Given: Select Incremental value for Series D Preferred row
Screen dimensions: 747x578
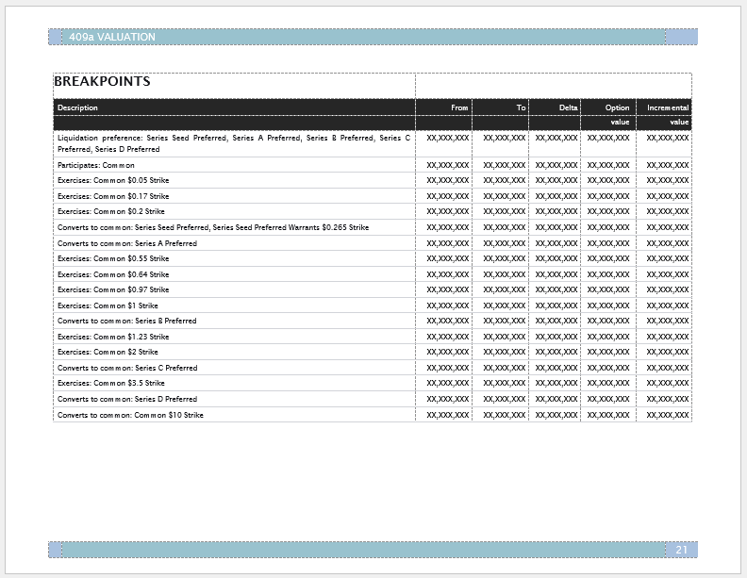Looking at the screenshot, I should pyautogui.click(x=668, y=399).
